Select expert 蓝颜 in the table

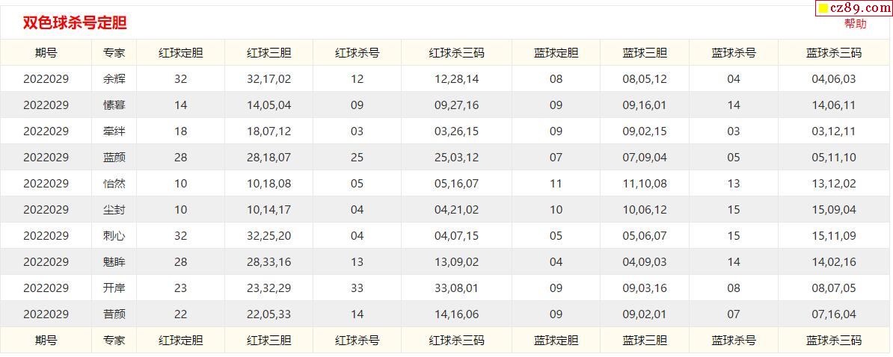114,158
